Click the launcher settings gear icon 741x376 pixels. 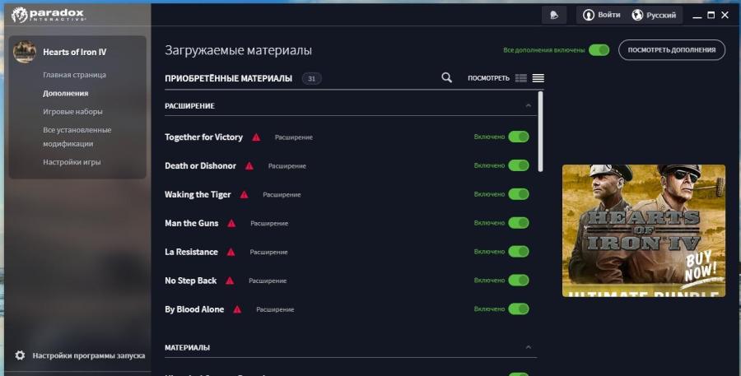click(x=20, y=355)
